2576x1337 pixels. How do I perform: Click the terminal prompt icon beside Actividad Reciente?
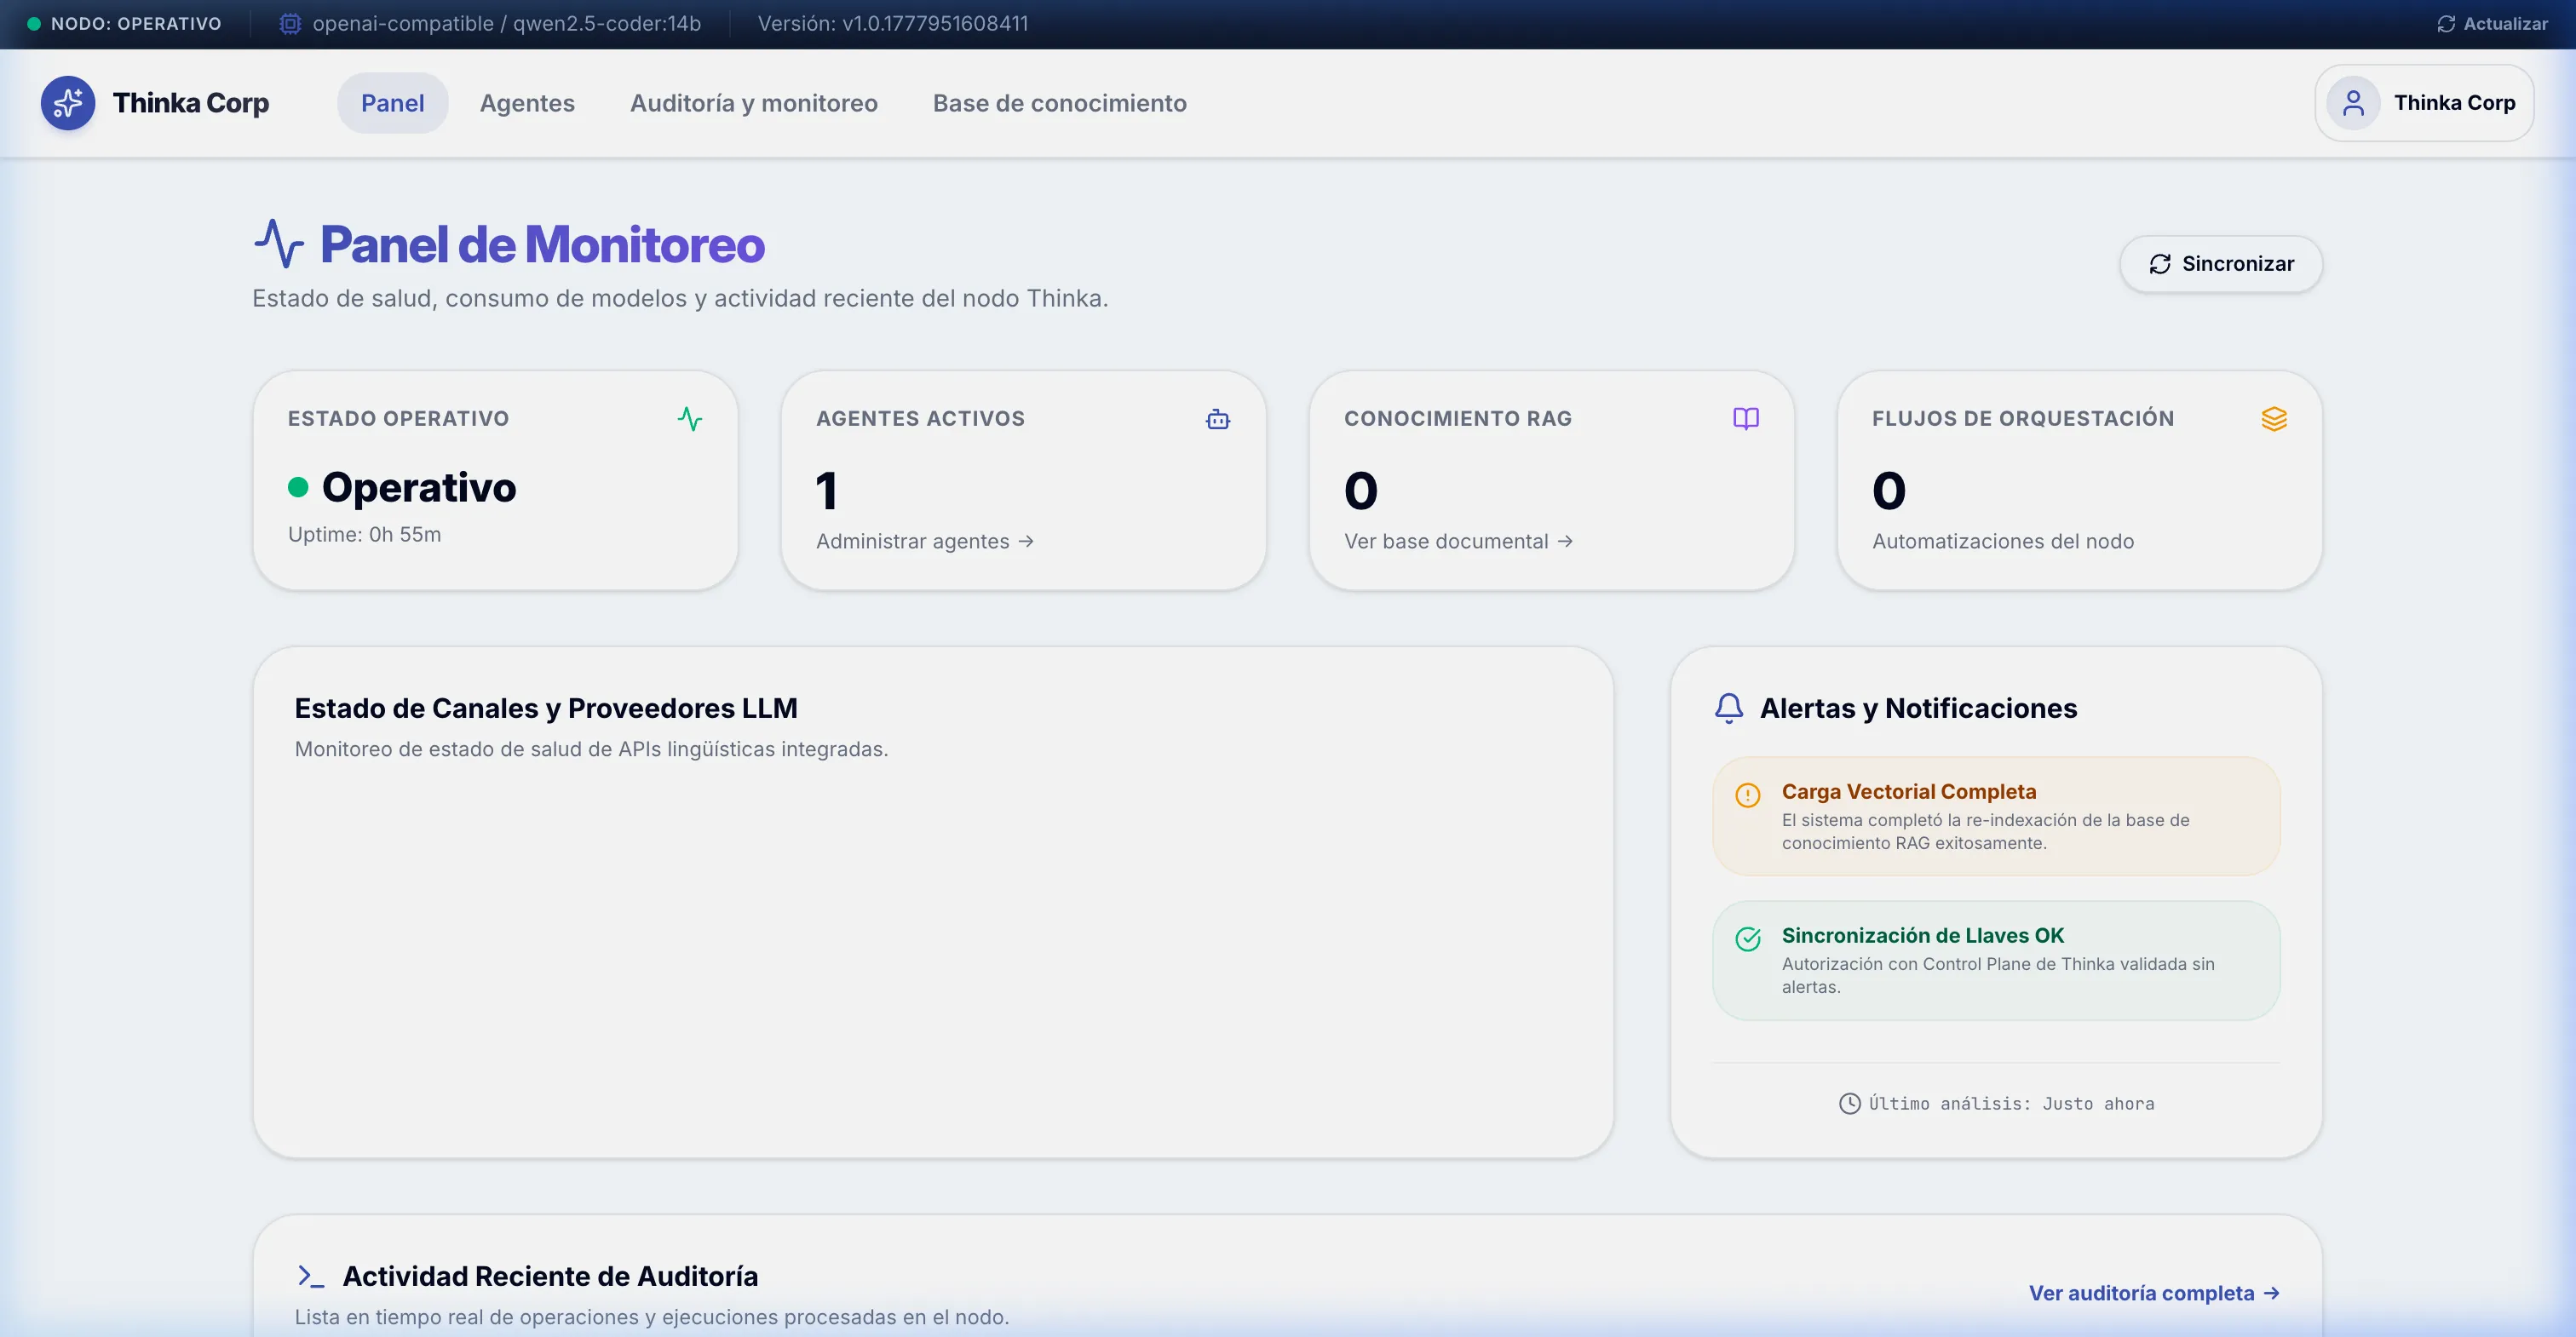(x=311, y=1276)
